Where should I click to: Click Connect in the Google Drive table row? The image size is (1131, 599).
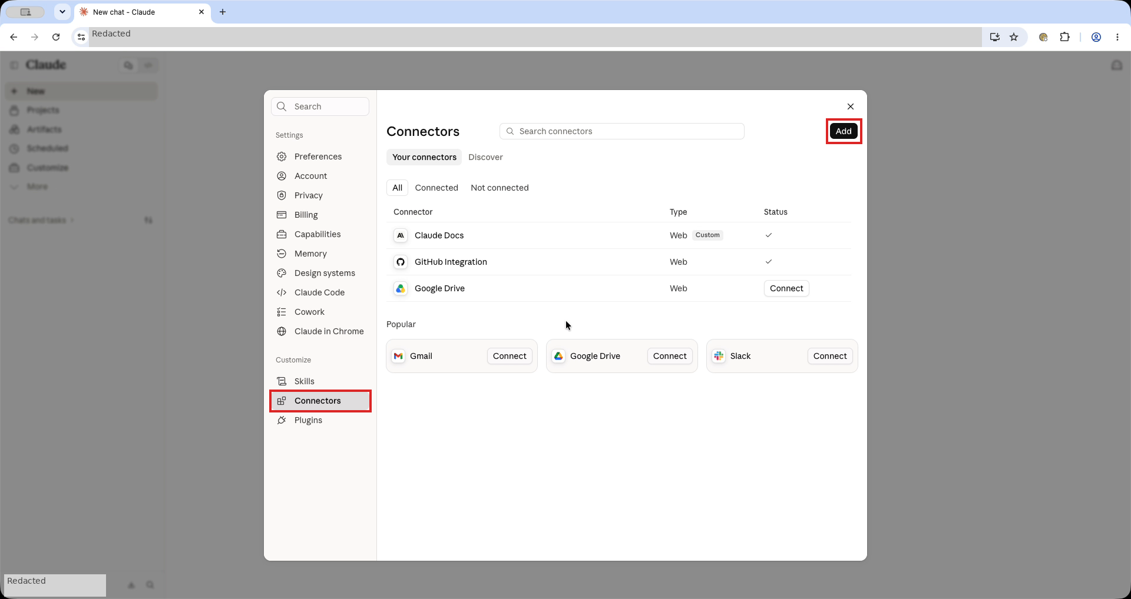[786, 288]
